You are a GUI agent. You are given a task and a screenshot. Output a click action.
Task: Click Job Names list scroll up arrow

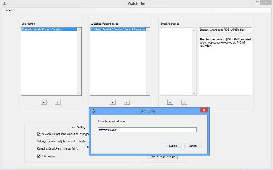tap(79, 30)
